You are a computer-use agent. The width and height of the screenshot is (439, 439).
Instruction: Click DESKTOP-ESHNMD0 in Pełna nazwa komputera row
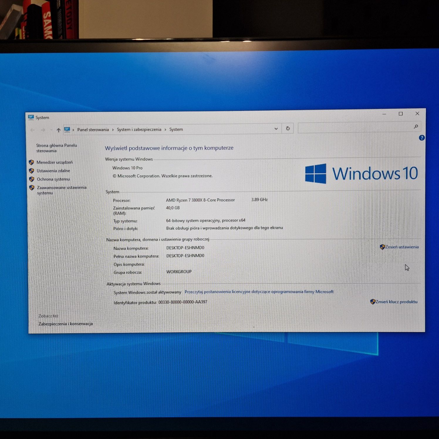click(x=185, y=256)
